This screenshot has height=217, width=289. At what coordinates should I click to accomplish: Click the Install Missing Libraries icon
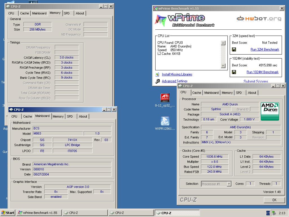coord(157,74)
